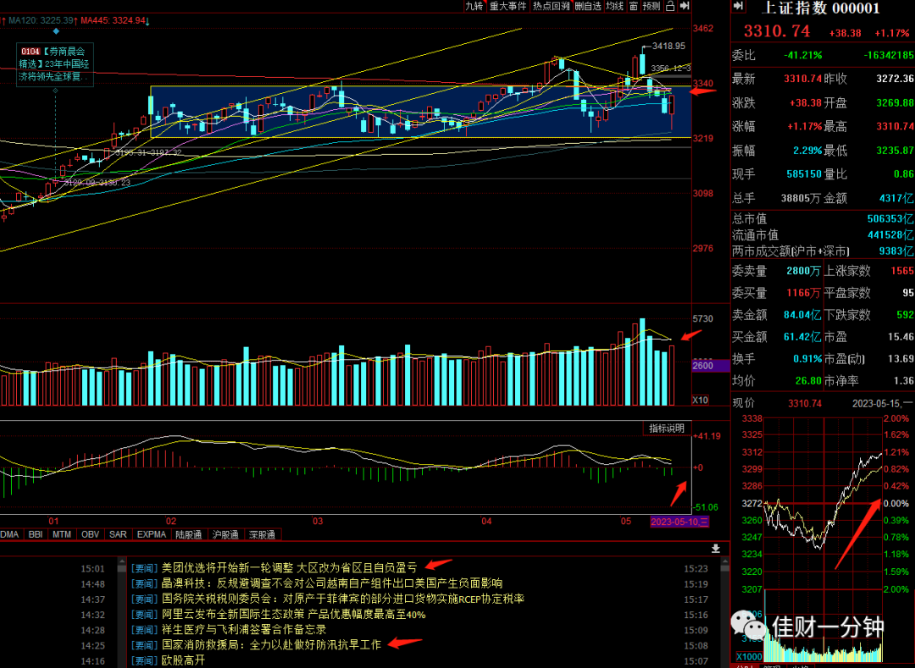Switch to the 沪股通 tab

pos(225,534)
